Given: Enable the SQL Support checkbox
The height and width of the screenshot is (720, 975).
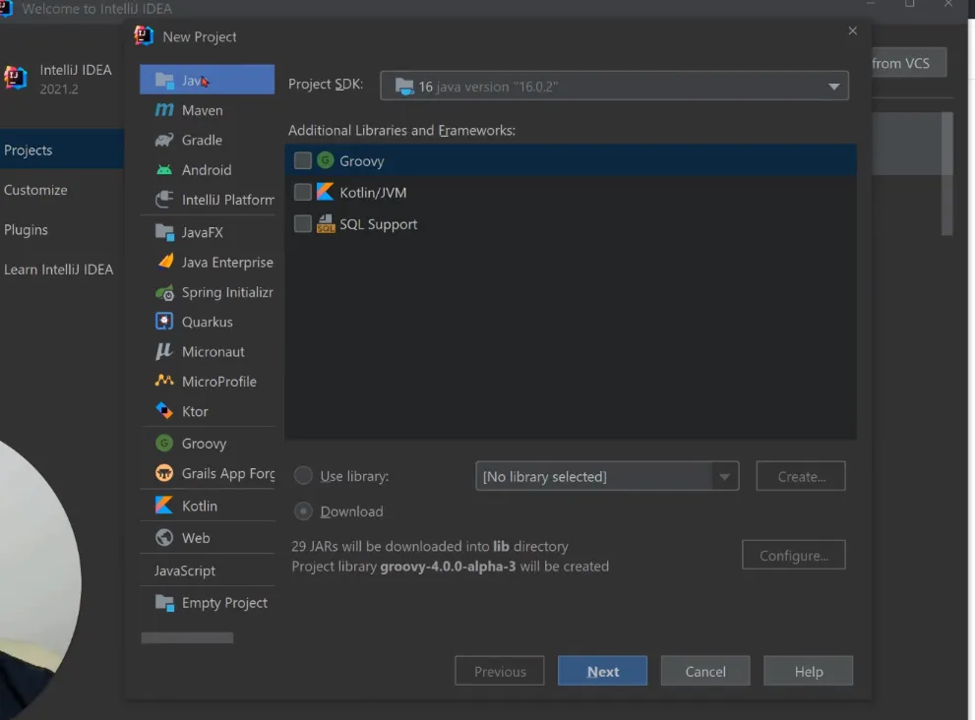Looking at the screenshot, I should click(303, 223).
